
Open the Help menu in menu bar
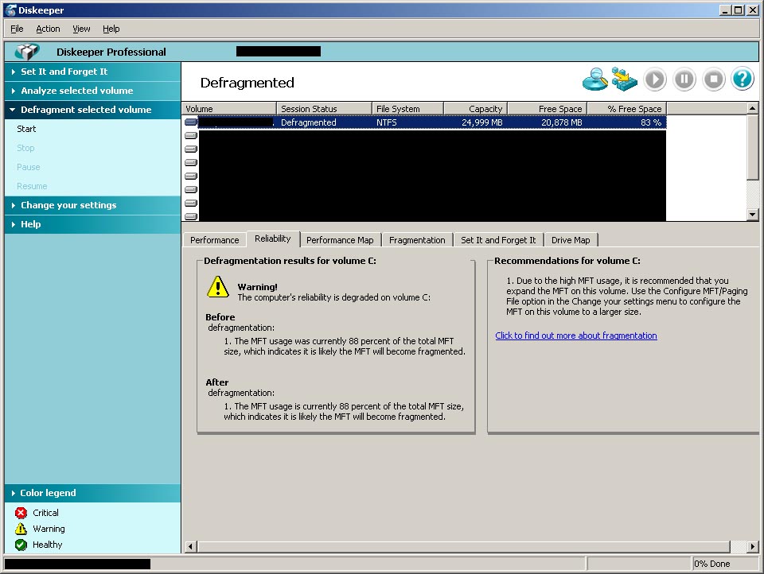click(111, 29)
